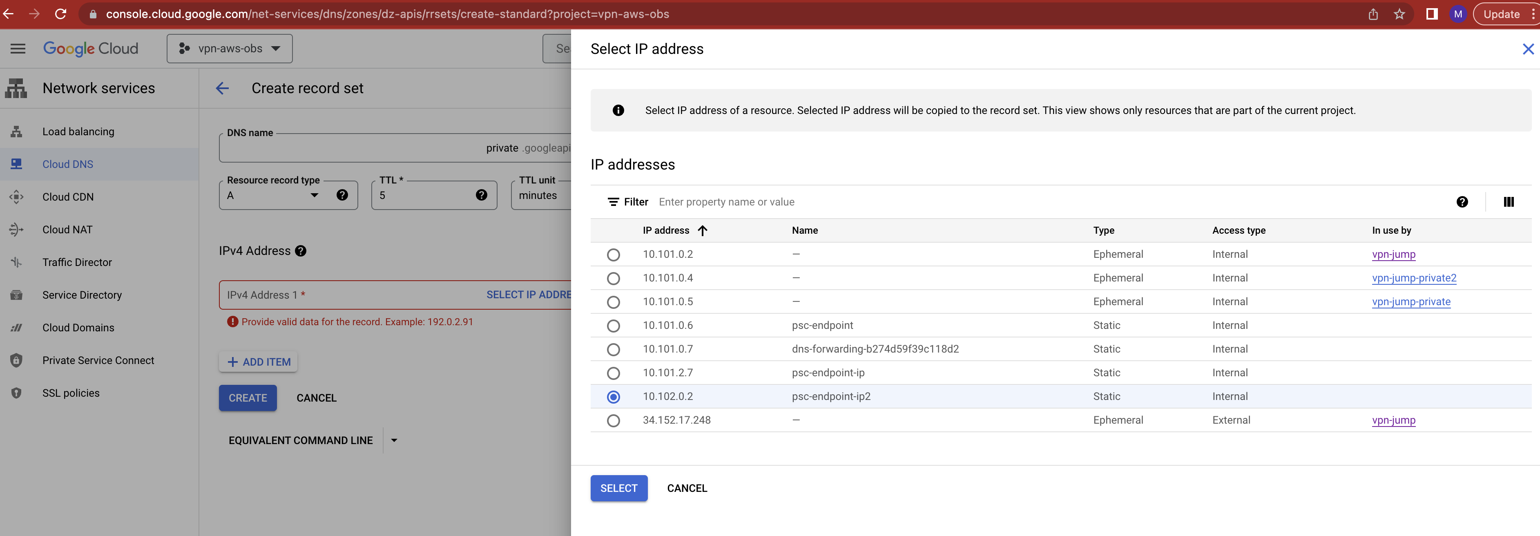Click the filter icon in IP addresses table

tap(614, 201)
